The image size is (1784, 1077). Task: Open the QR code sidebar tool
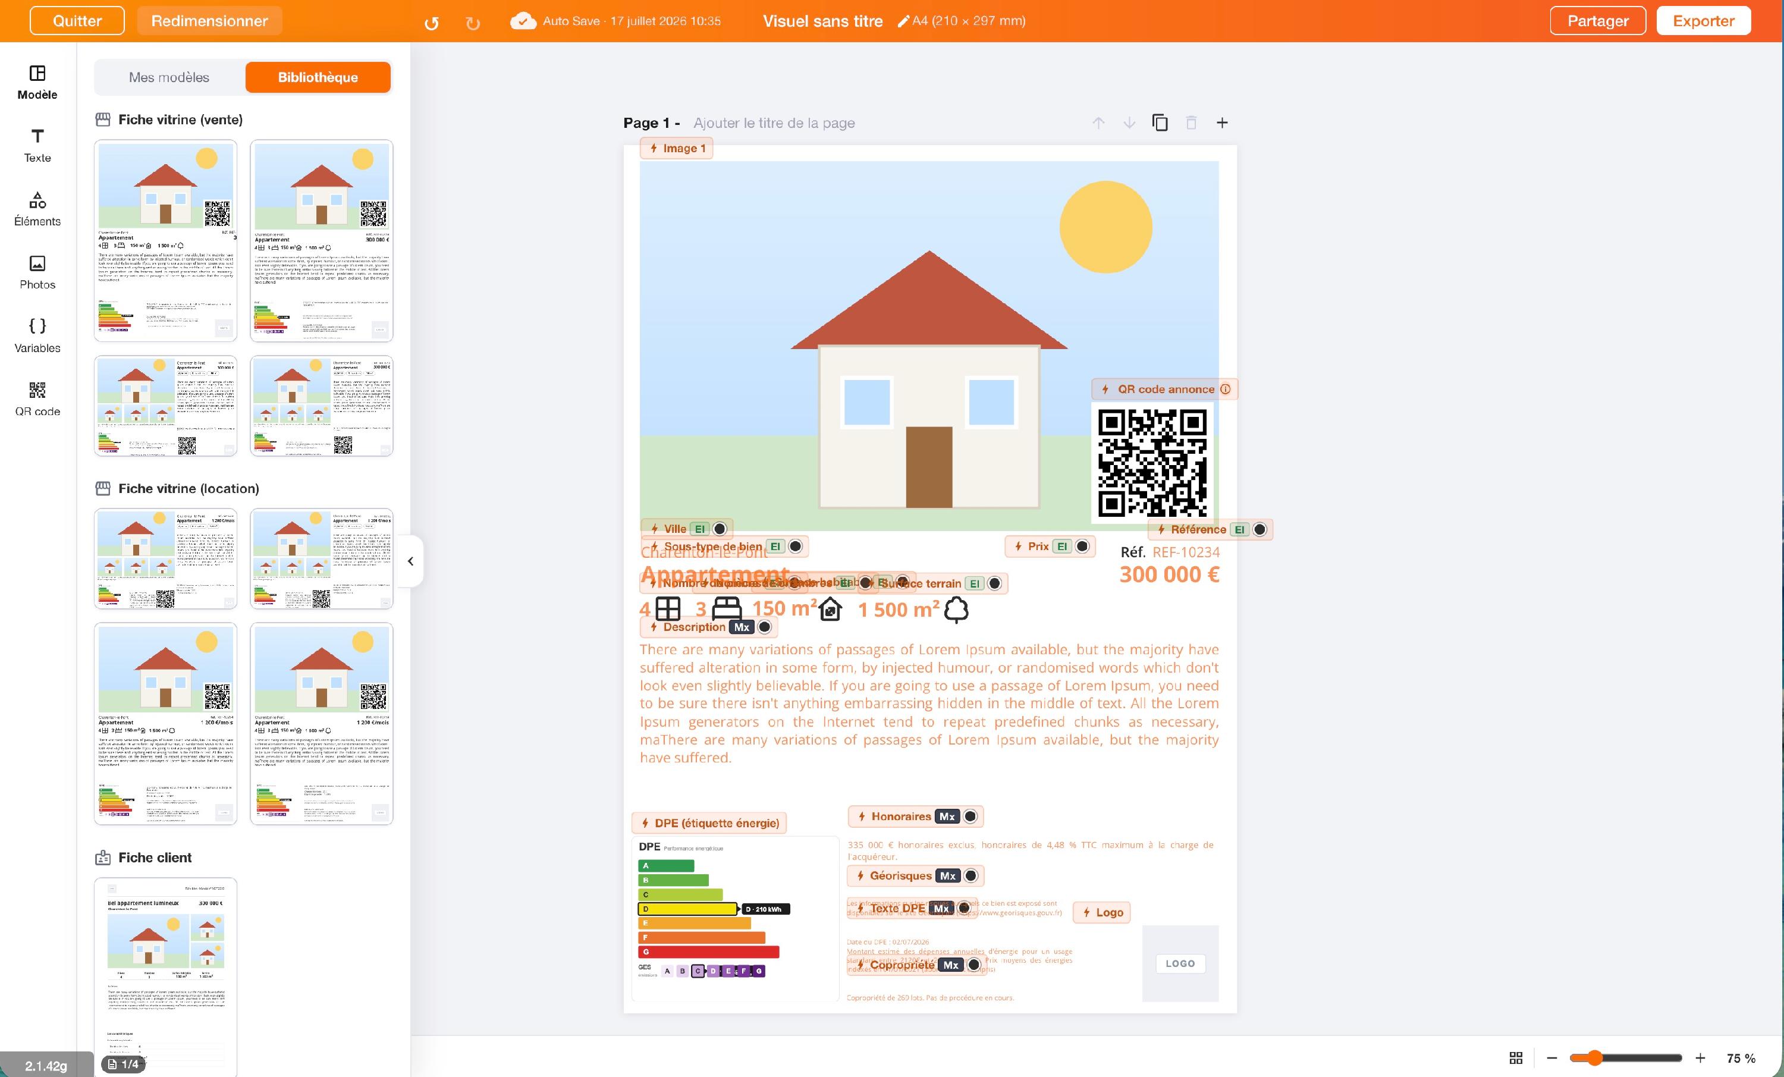37,399
